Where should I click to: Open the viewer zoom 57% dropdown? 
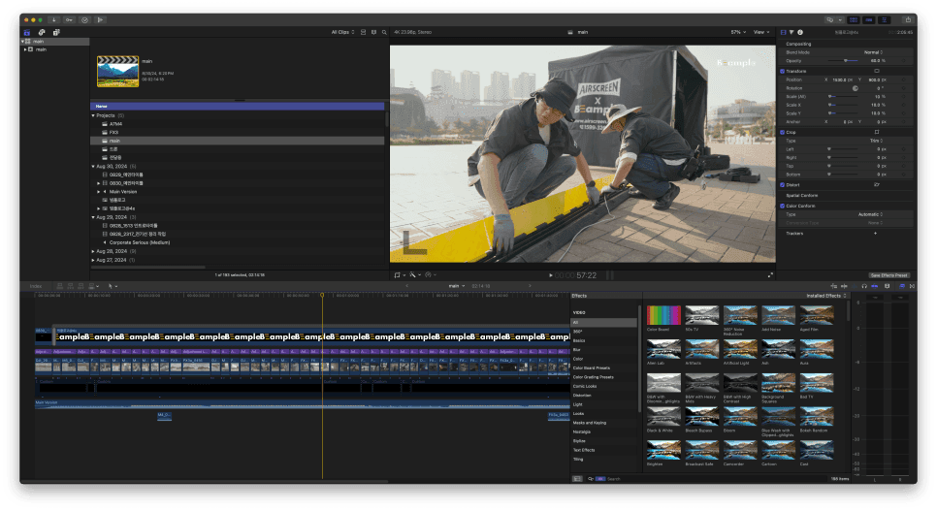point(737,32)
